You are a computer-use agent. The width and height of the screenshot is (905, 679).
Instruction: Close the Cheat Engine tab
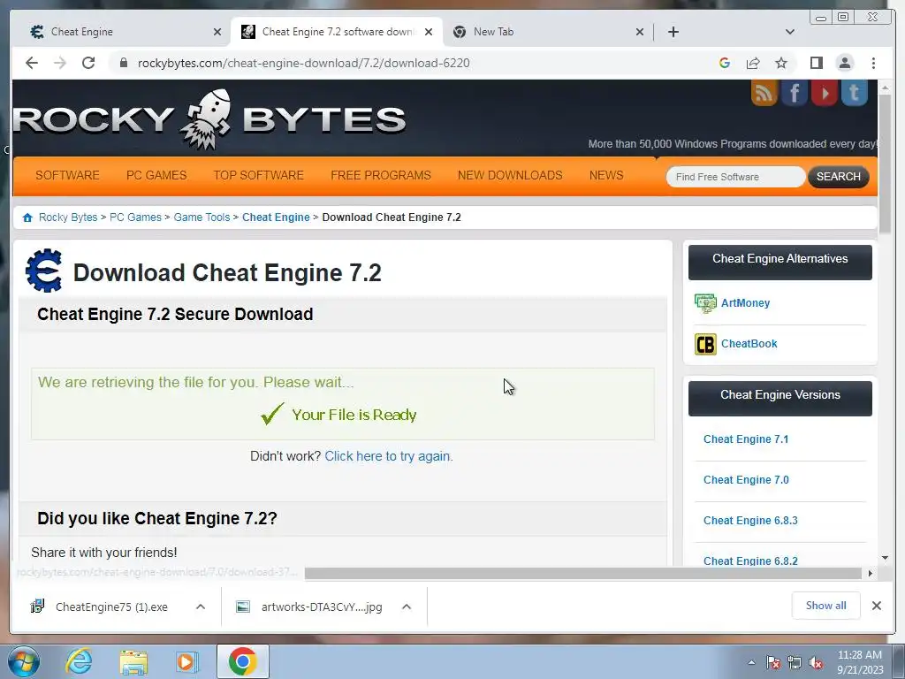click(217, 32)
